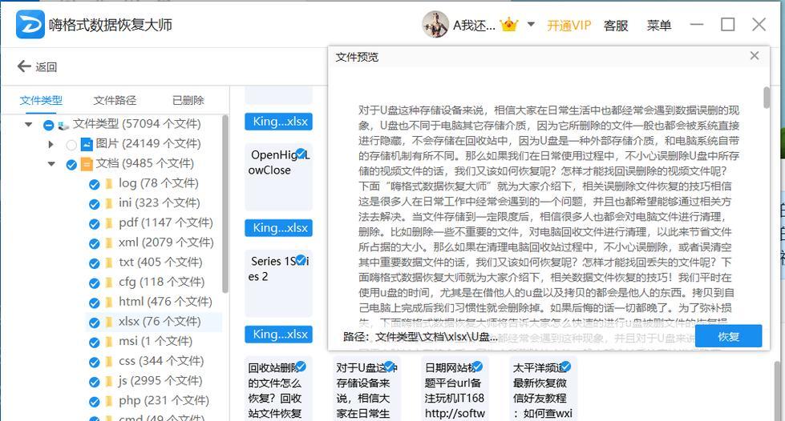This screenshot has width=785, height=421.
Task: Select 'xml (2079 个文件)' tree row
Action: pos(166,243)
